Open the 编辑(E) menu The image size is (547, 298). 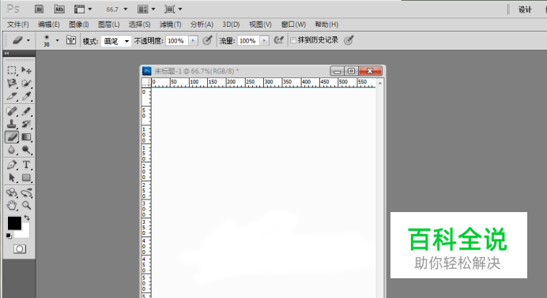[48, 24]
